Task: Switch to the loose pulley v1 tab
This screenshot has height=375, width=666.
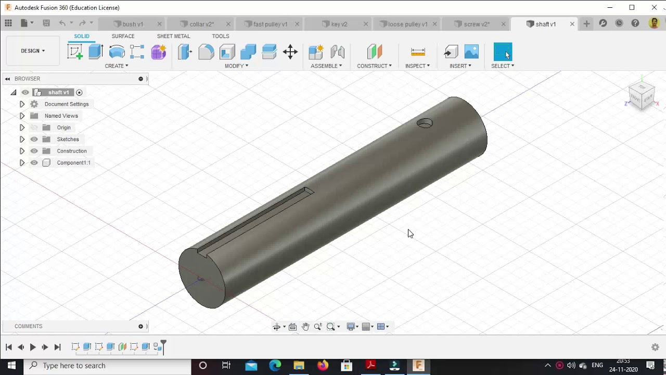Action: [406, 24]
